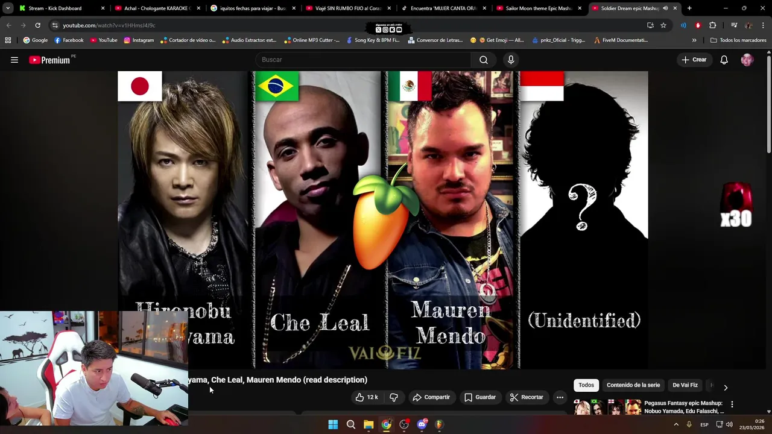Image resolution: width=772 pixels, height=434 pixels.
Task: Click the Recortar button
Action: coord(527,397)
